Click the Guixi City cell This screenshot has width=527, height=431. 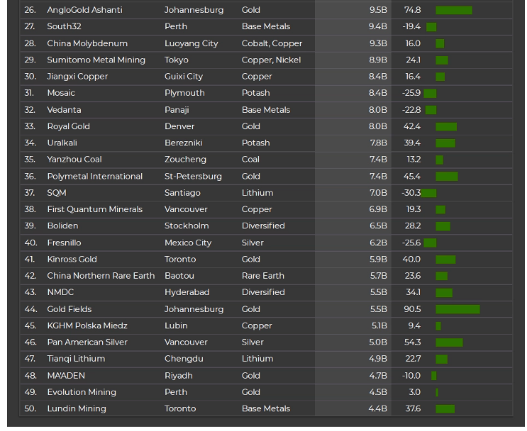pyautogui.click(x=184, y=77)
